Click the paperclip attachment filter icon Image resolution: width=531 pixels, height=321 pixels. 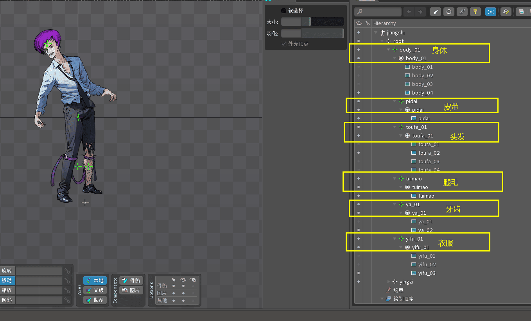pyautogui.click(x=462, y=12)
